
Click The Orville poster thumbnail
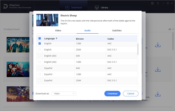coord(18,45)
